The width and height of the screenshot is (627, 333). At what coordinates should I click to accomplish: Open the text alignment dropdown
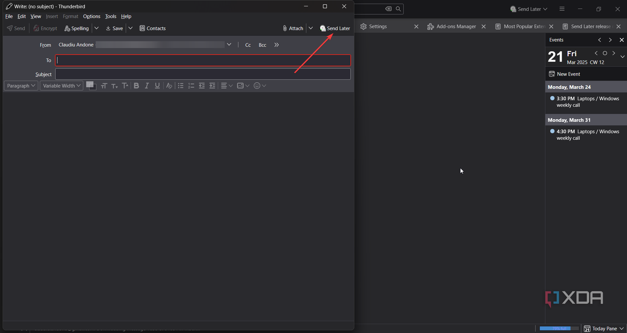click(x=227, y=86)
